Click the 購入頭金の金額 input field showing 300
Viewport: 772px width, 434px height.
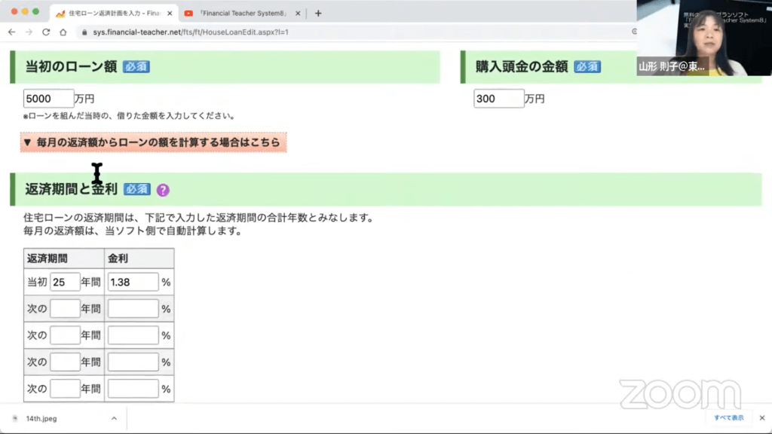(x=499, y=99)
